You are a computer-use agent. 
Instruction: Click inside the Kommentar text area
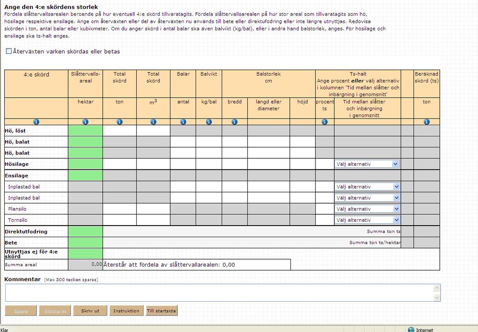point(219,293)
